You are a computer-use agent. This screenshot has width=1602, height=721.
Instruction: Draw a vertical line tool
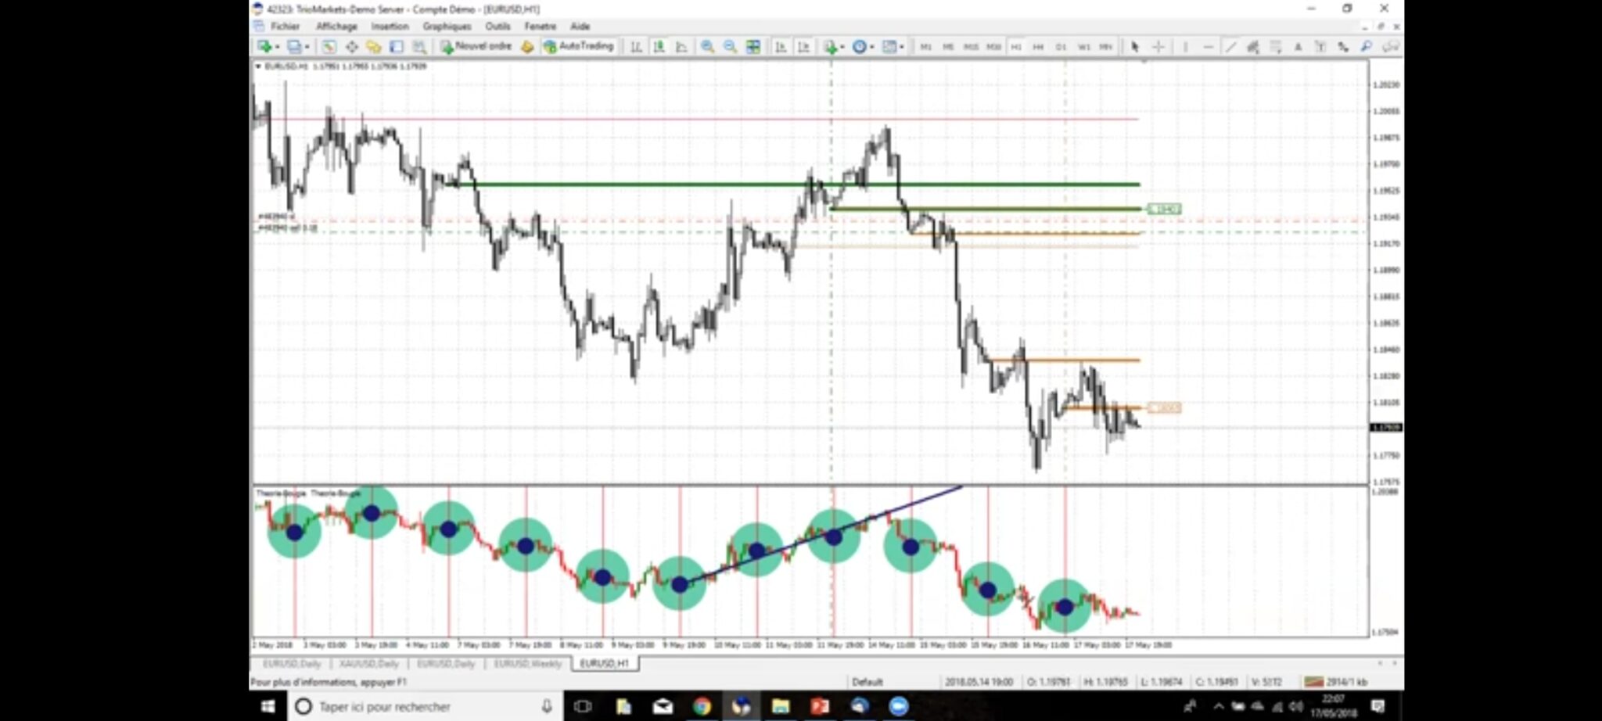click(1185, 47)
